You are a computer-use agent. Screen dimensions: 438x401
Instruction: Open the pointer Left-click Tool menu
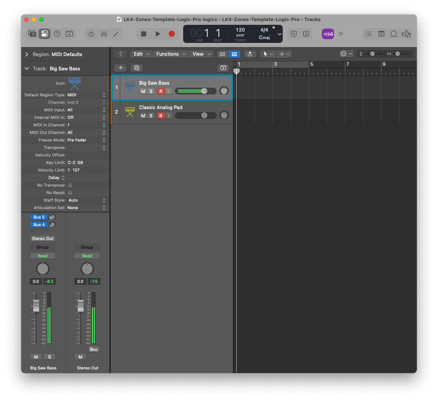(x=268, y=54)
